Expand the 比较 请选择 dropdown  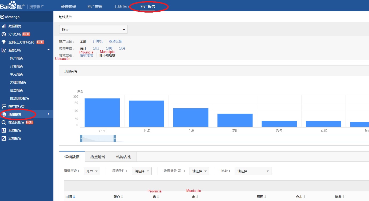tap(253, 171)
